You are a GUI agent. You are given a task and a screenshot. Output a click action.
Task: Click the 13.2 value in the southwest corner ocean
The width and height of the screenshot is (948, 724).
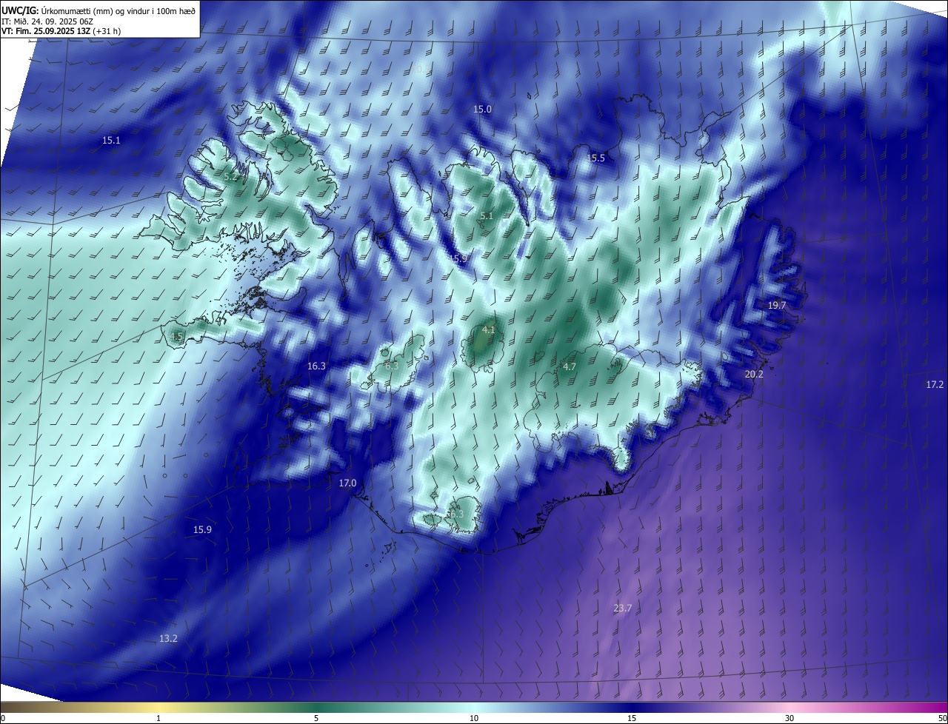point(168,638)
